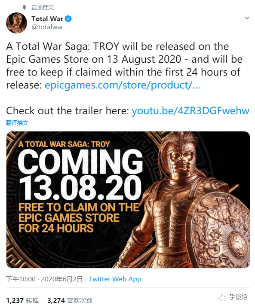View the 1,237 转推 retweets list

coord(22,300)
